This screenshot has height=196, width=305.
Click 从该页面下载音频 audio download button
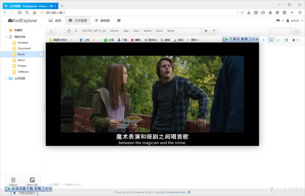(x=25, y=189)
